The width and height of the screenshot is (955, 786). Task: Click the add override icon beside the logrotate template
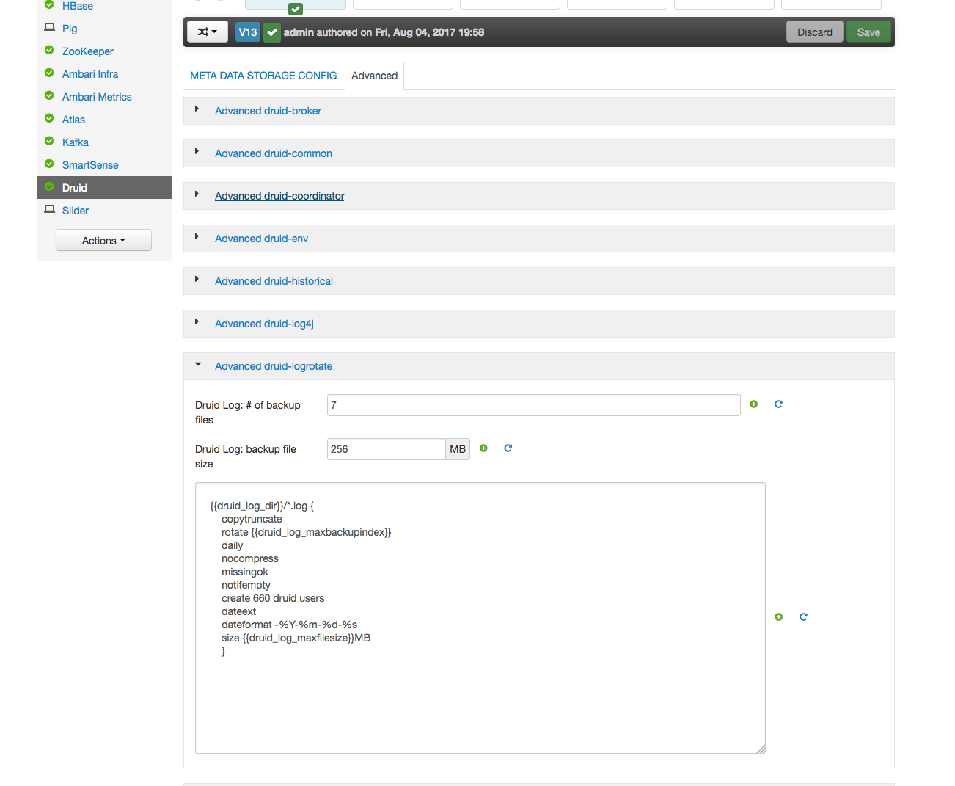tap(778, 616)
